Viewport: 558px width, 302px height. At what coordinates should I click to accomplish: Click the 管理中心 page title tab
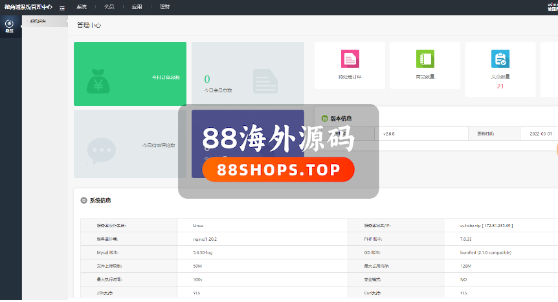tap(89, 25)
